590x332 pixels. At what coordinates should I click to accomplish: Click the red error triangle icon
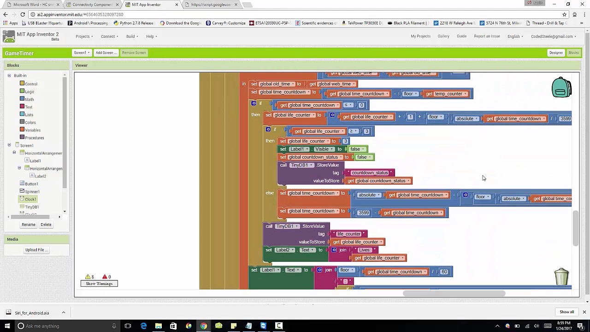click(105, 277)
